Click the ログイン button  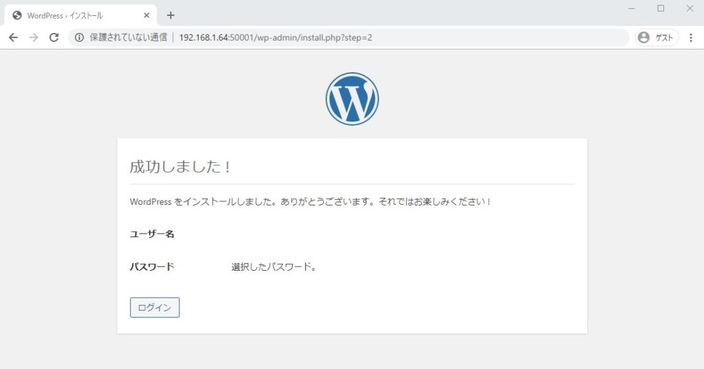155,308
